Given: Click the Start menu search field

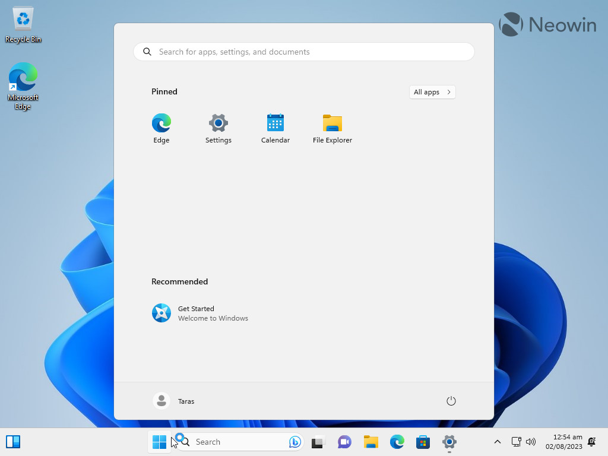Looking at the screenshot, I should (304, 52).
